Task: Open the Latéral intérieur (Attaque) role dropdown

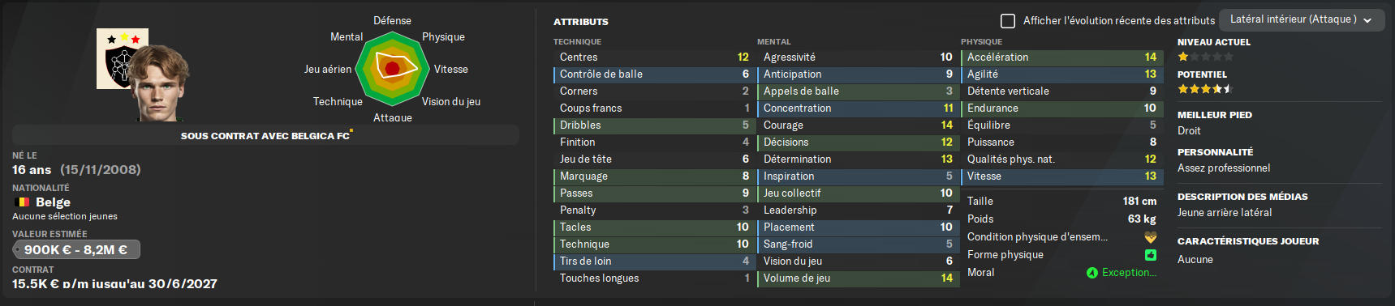Action: point(1302,19)
